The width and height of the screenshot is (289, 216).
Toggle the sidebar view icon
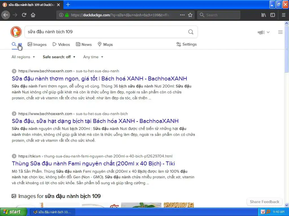(x=273, y=15)
